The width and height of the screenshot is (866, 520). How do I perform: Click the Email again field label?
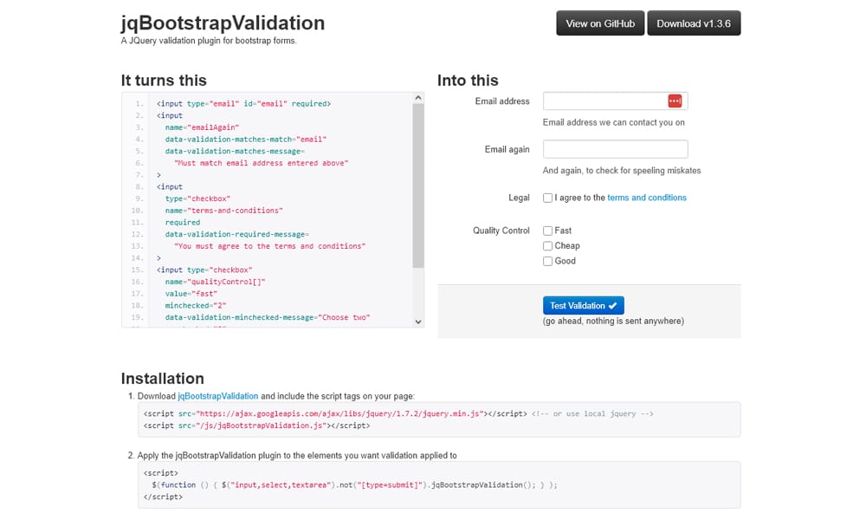507,149
